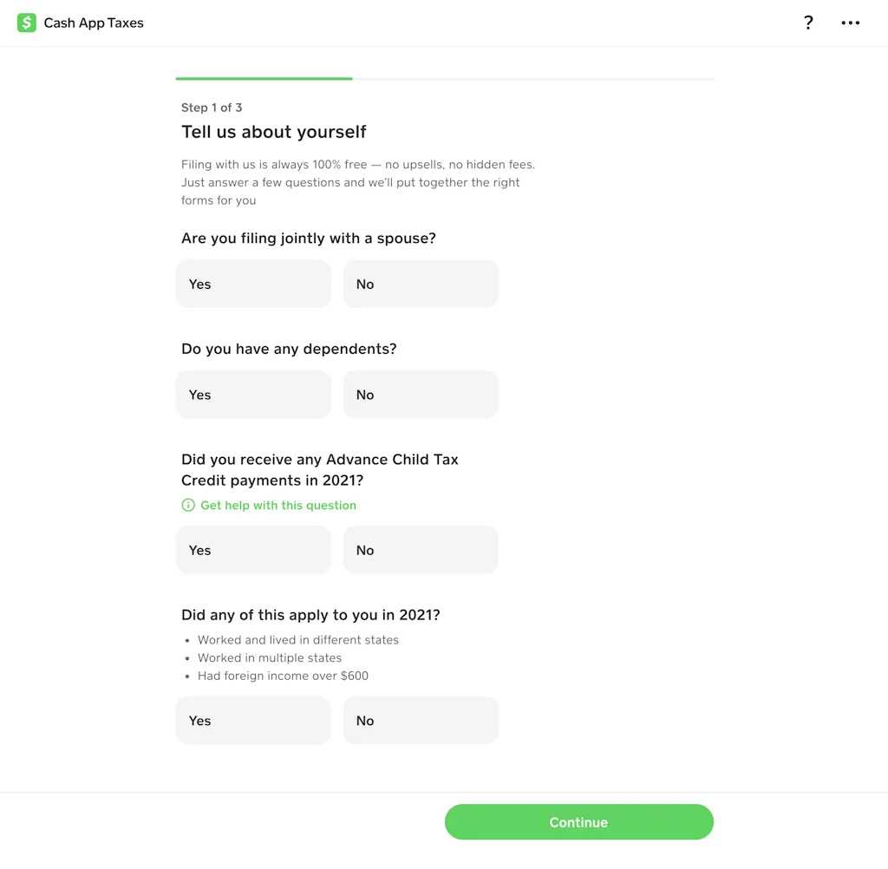The image size is (888, 869).
Task: Open the three-dot overflow menu
Action: pos(851,23)
